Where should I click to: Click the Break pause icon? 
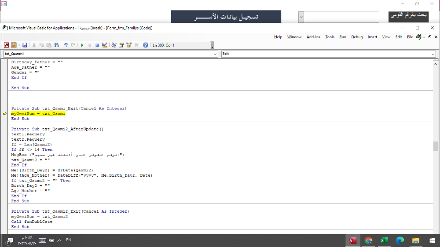pos(89,45)
